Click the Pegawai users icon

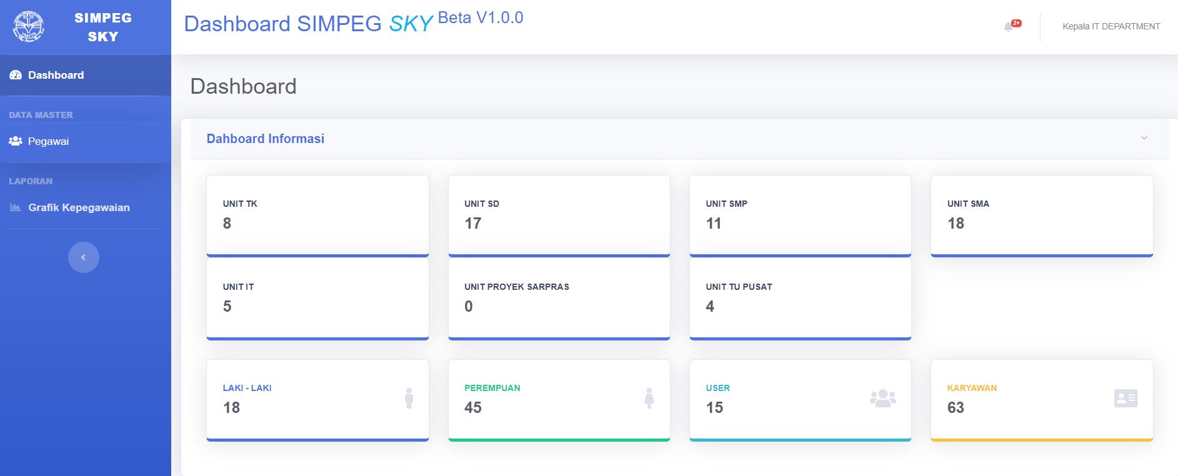[16, 141]
